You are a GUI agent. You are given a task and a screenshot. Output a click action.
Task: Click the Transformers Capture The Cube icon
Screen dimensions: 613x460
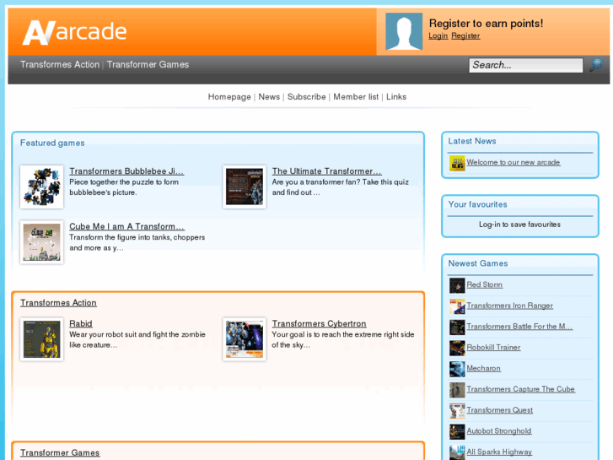tap(457, 390)
